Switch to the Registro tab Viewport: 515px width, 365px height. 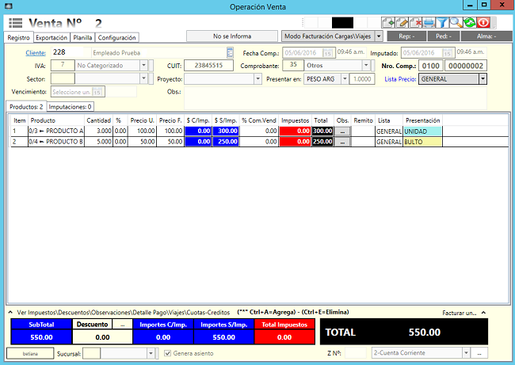19,38
